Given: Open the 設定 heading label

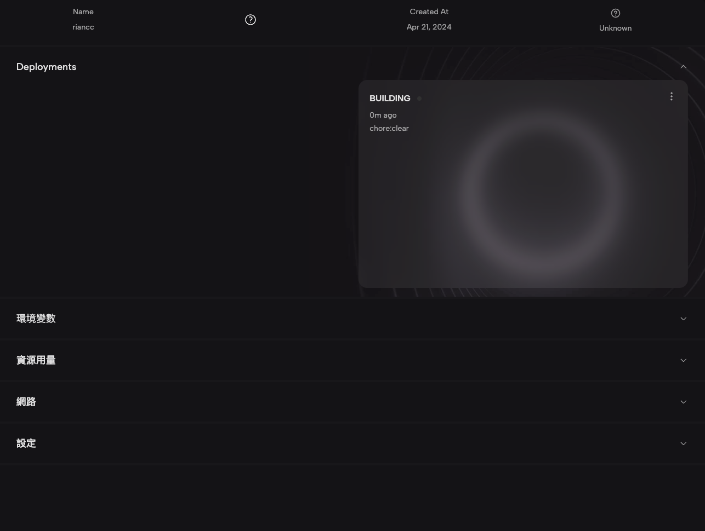Looking at the screenshot, I should 26,443.
